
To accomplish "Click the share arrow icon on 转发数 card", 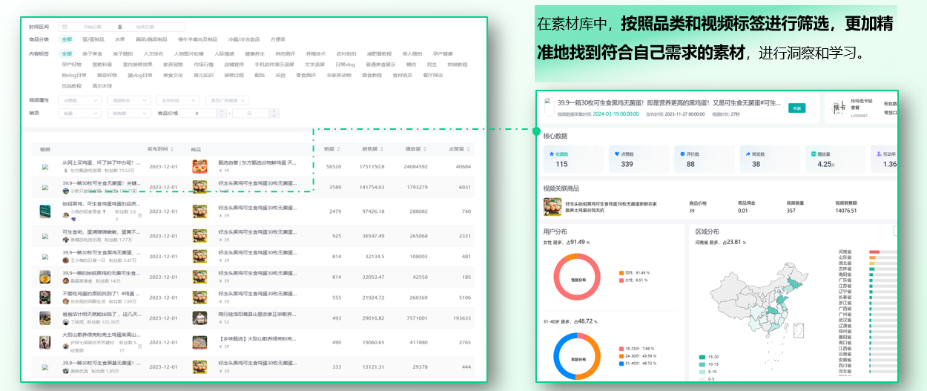I will (x=747, y=153).
